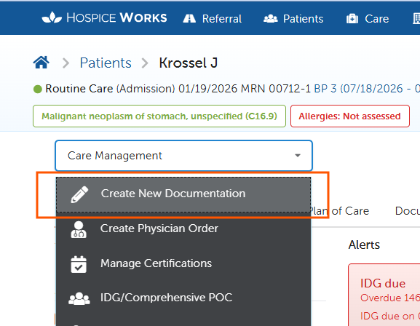The height and width of the screenshot is (326, 420).
Task: Follow the Patients breadcrumb link
Action: (106, 63)
